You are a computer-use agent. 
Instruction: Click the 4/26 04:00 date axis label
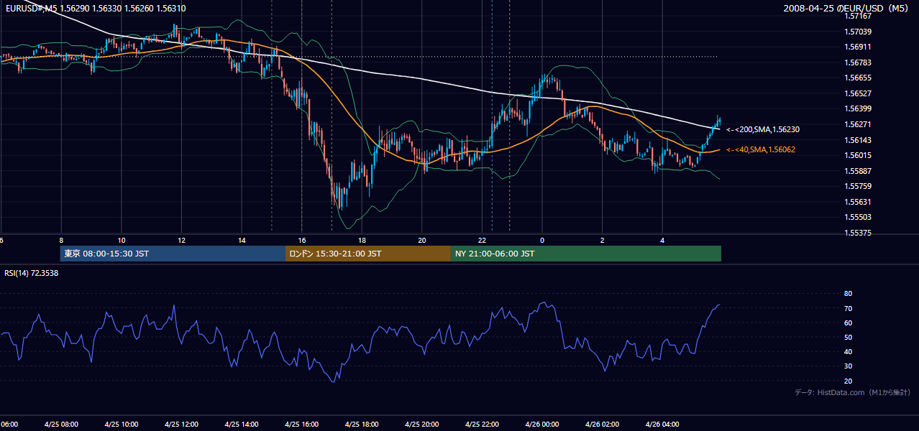(x=662, y=424)
